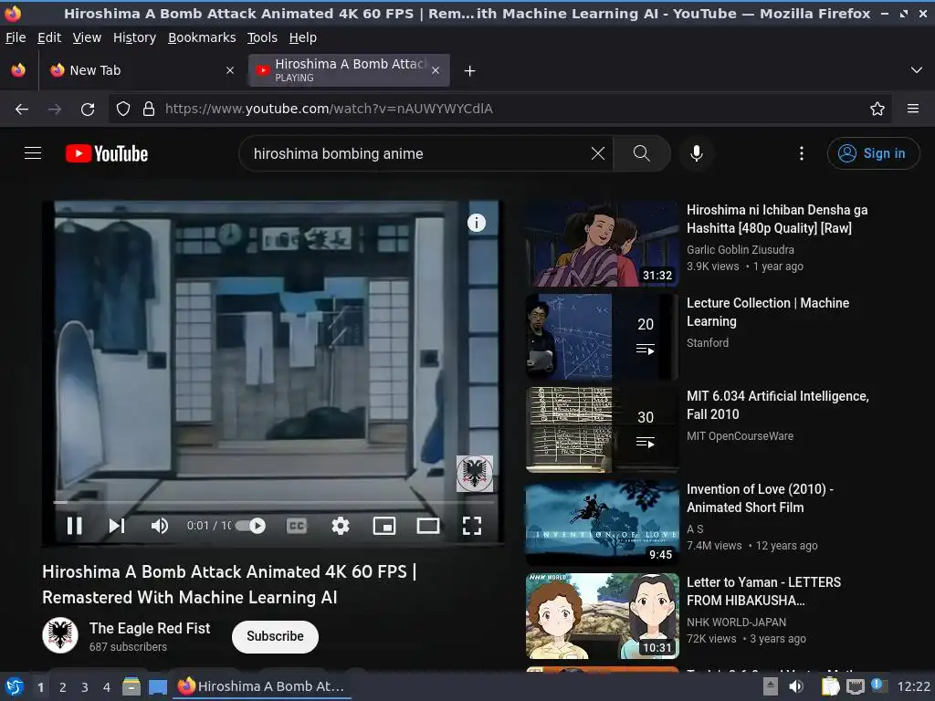Close the Hiroshima A Bomb tab

point(436,70)
